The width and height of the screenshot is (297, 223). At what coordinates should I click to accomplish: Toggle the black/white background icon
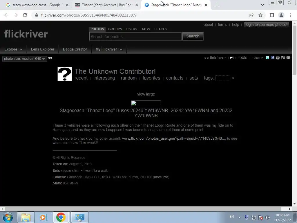point(232,58)
